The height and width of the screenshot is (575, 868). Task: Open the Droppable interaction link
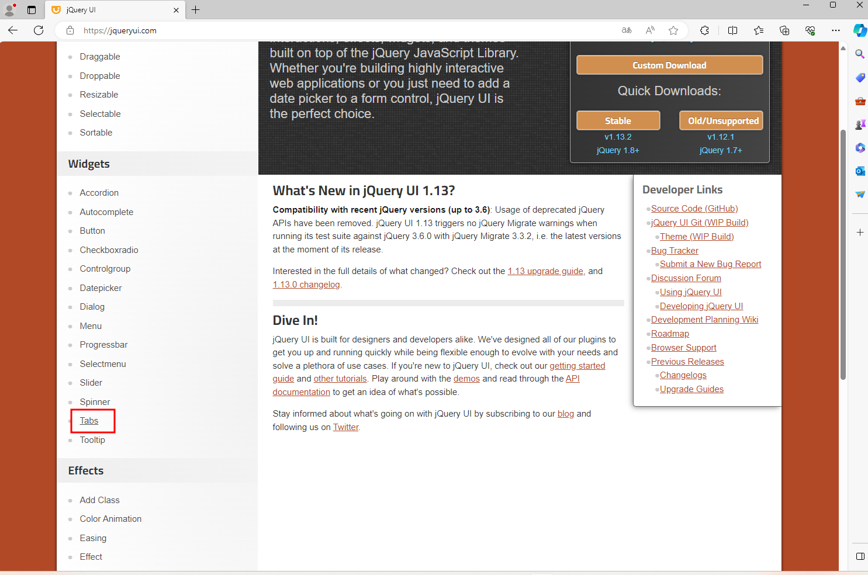pyautogui.click(x=100, y=76)
